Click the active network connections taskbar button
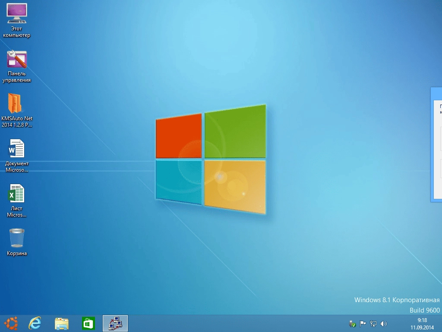The width and height of the screenshot is (442, 332). (x=115, y=323)
